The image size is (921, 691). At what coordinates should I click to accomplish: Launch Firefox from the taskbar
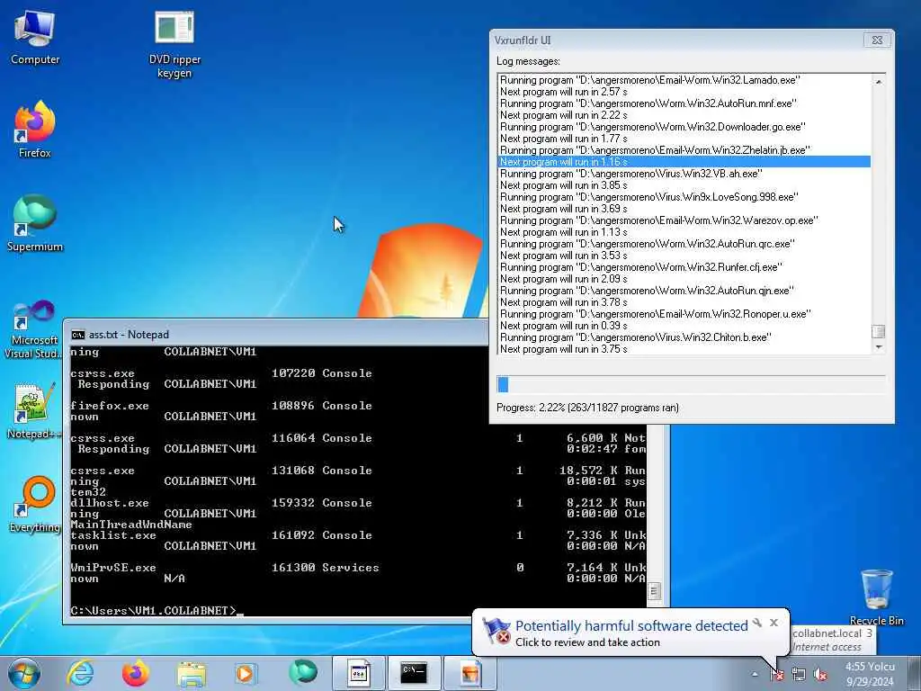click(x=136, y=673)
